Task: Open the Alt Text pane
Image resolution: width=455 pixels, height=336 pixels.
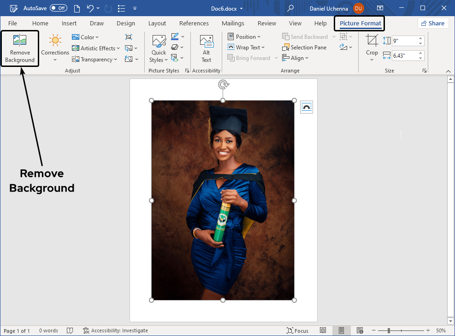Action: 206,48
